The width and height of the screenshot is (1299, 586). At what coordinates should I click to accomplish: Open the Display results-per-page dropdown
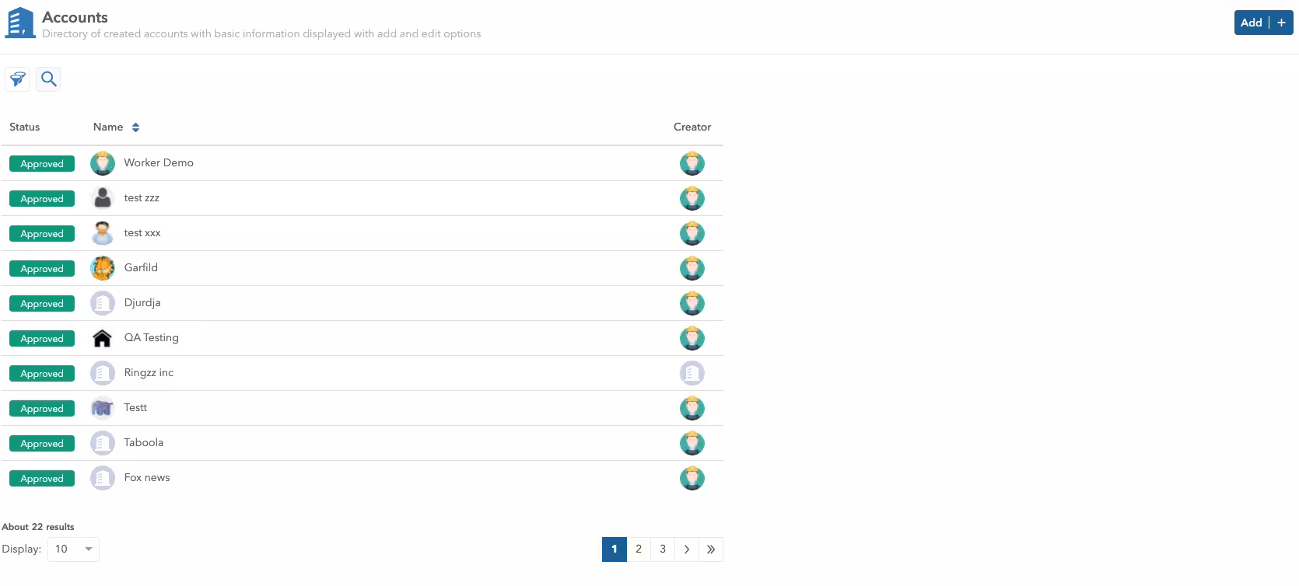(x=73, y=549)
